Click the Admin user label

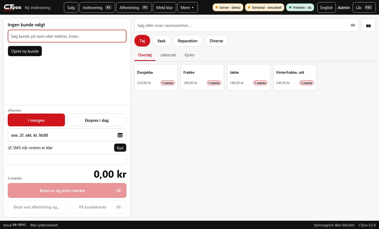[x=344, y=7]
